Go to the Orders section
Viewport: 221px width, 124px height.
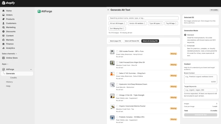tap(9, 15)
